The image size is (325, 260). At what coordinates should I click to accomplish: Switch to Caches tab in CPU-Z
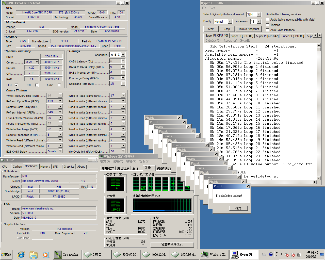point(17,167)
